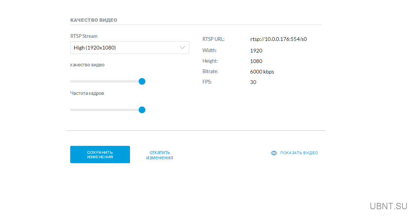This screenshot has height=216, width=414.
Task: Click the качество видео slider handle
Action: [142, 81]
